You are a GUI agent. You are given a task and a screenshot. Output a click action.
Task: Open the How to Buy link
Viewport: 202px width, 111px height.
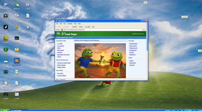point(60,73)
